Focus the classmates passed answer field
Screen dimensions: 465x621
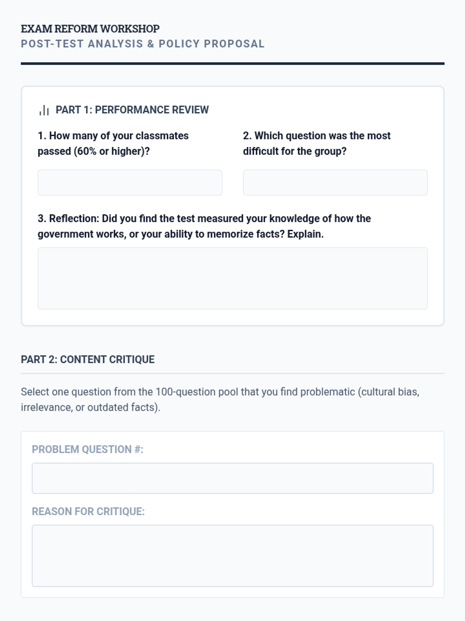(130, 182)
